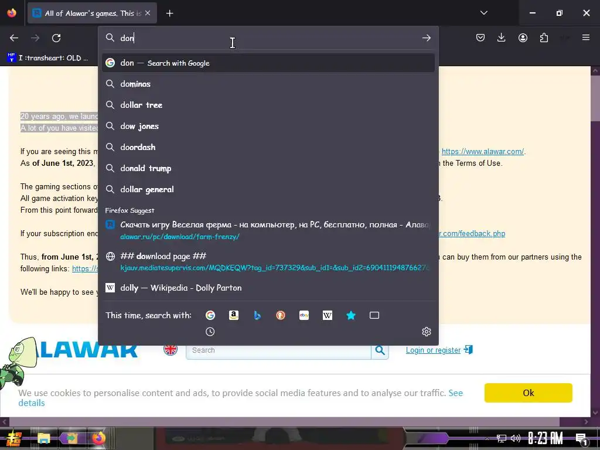
Task: Open the list all tabs dropdown
Action: coord(483,13)
